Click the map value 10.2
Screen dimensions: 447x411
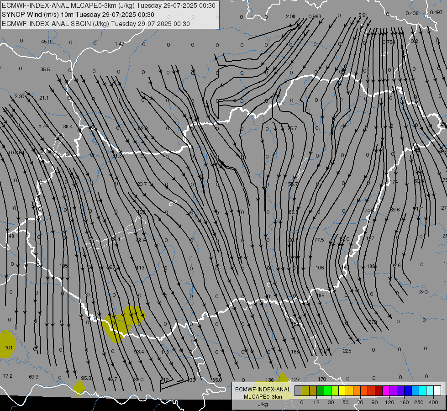pyautogui.click(x=413, y=42)
